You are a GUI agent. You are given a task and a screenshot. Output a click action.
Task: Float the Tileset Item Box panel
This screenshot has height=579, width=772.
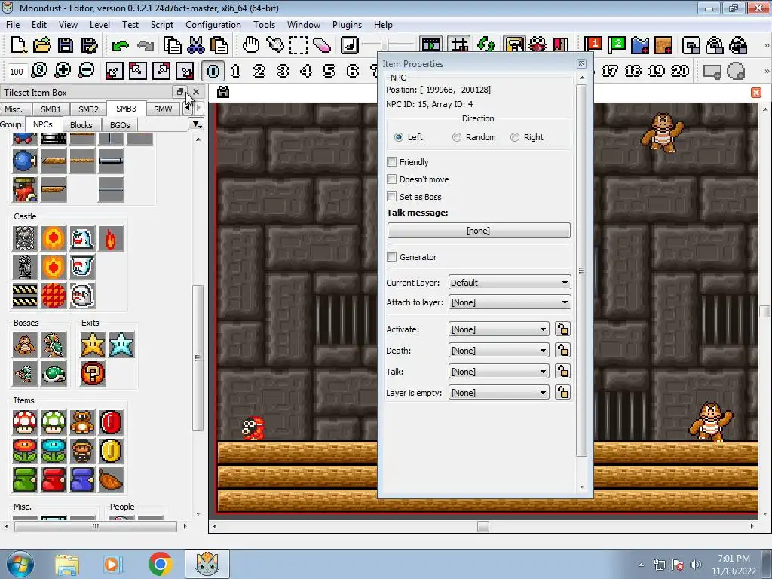click(179, 92)
